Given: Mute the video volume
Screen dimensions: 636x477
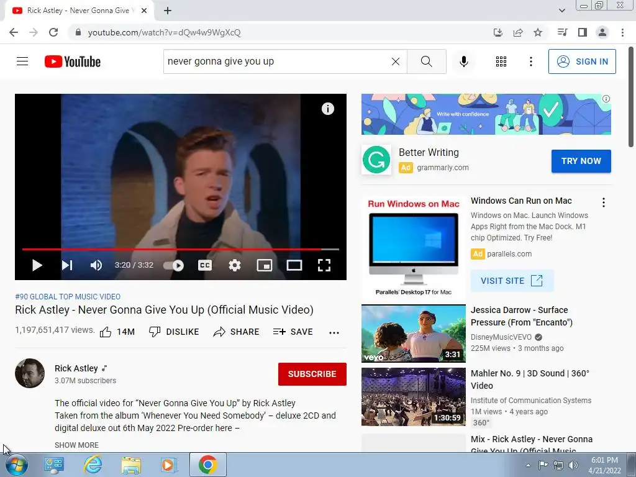Looking at the screenshot, I should [x=96, y=265].
